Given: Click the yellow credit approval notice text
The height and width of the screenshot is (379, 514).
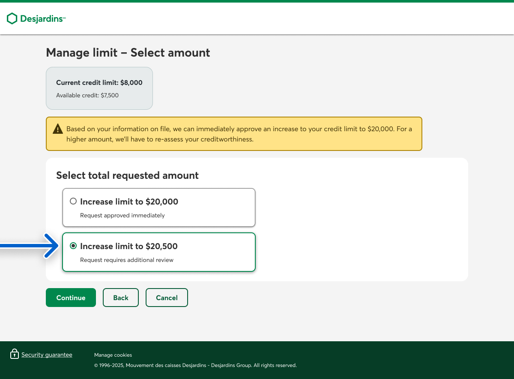Looking at the screenshot, I should (x=239, y=134).
